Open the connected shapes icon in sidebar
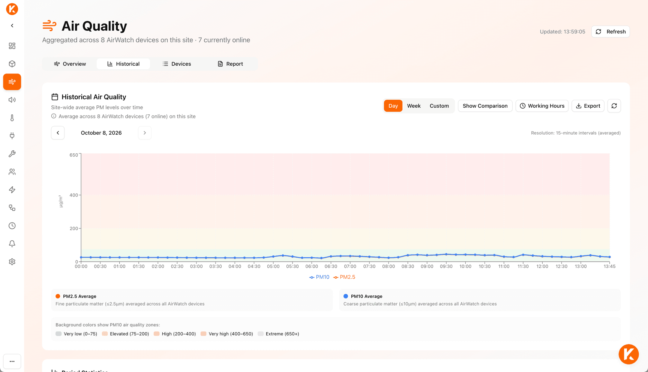This screenshot has width=648, height=372. tap(12, 208)
